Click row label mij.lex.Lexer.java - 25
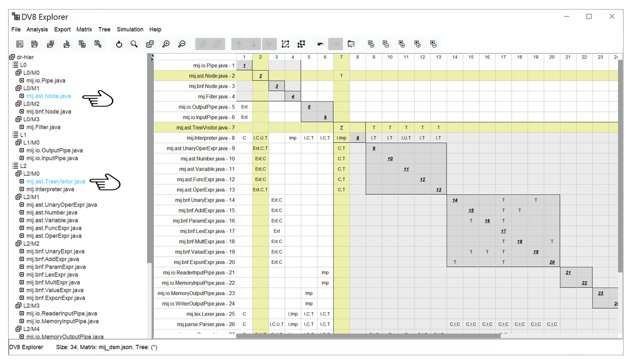Image resolution: width=635 pixels, height=361 pixels. pos(211,314)
